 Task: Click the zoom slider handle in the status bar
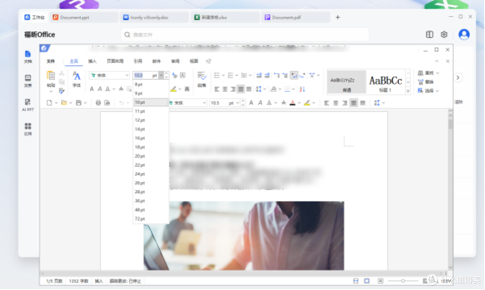pos(403,281)
